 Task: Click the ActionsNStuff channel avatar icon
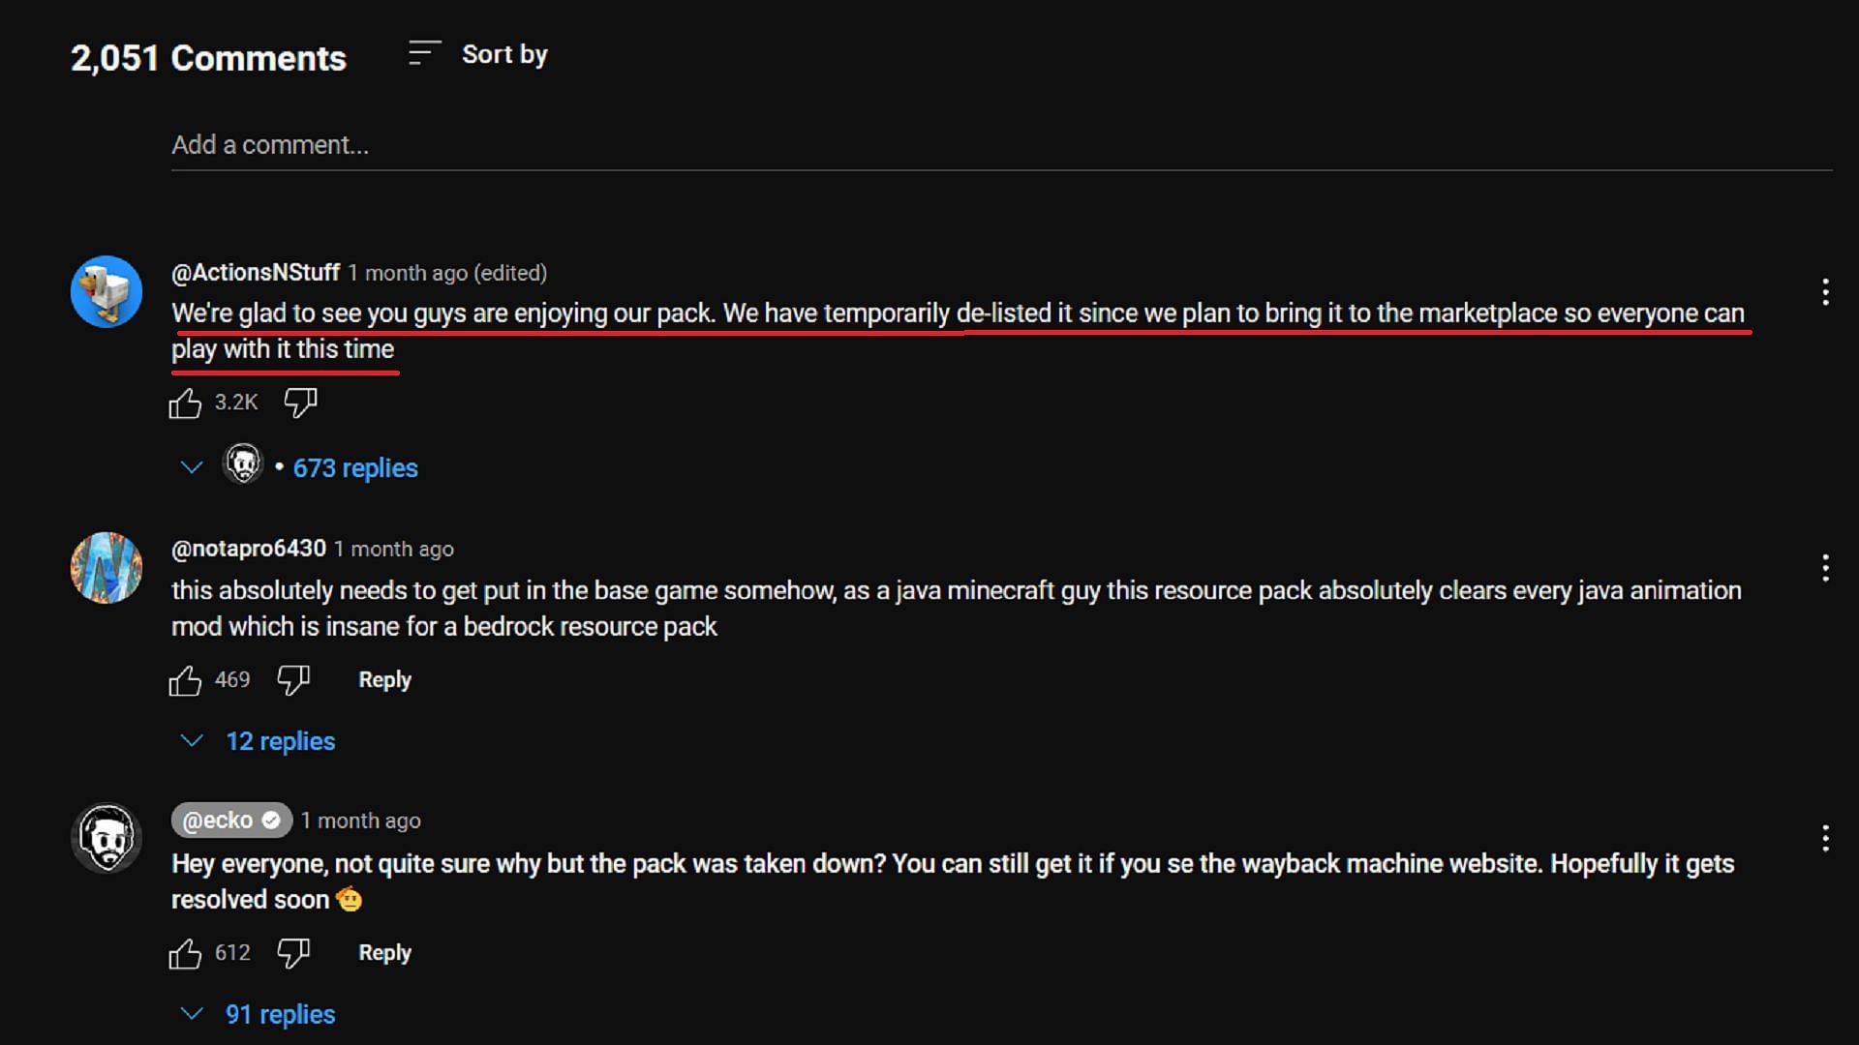(x=107, y=291)
